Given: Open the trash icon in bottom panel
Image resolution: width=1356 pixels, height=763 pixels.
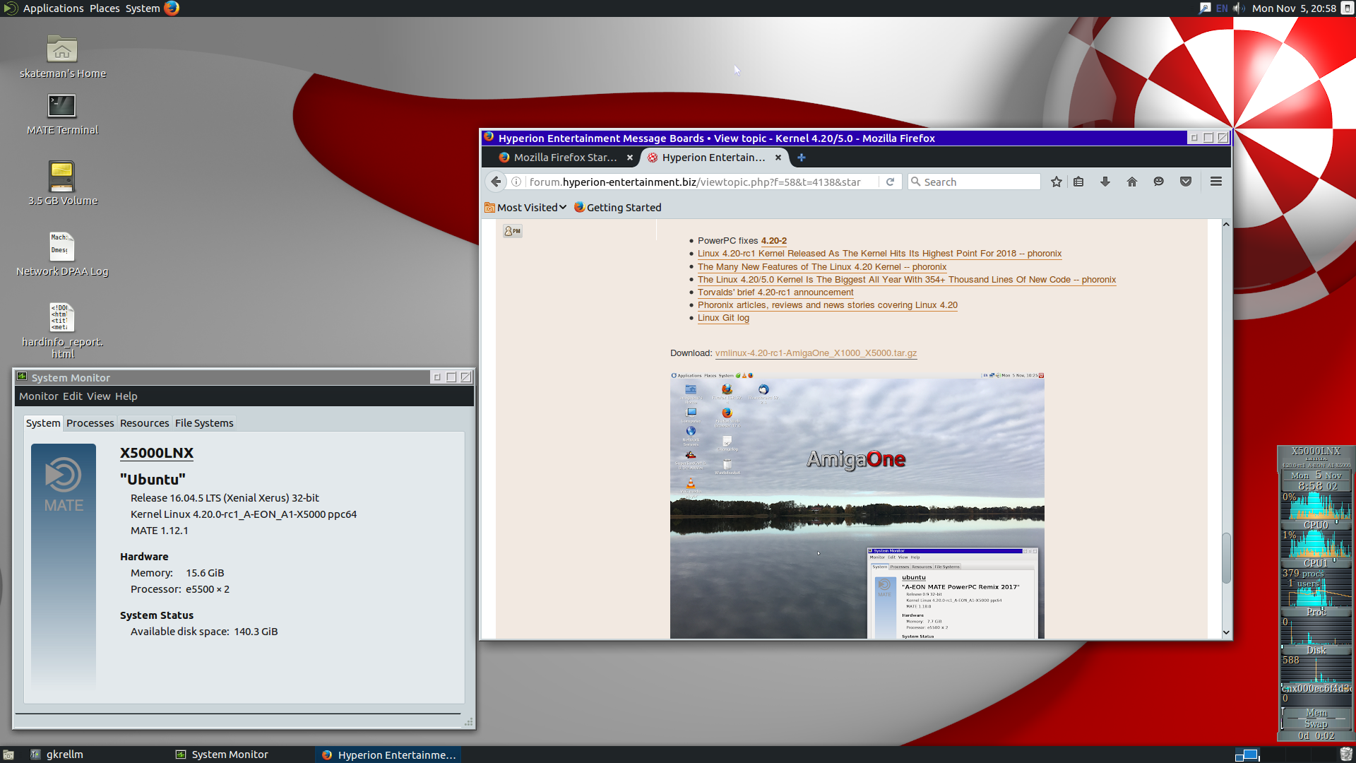Looking at the screenshot, I should pos(1346,755).
